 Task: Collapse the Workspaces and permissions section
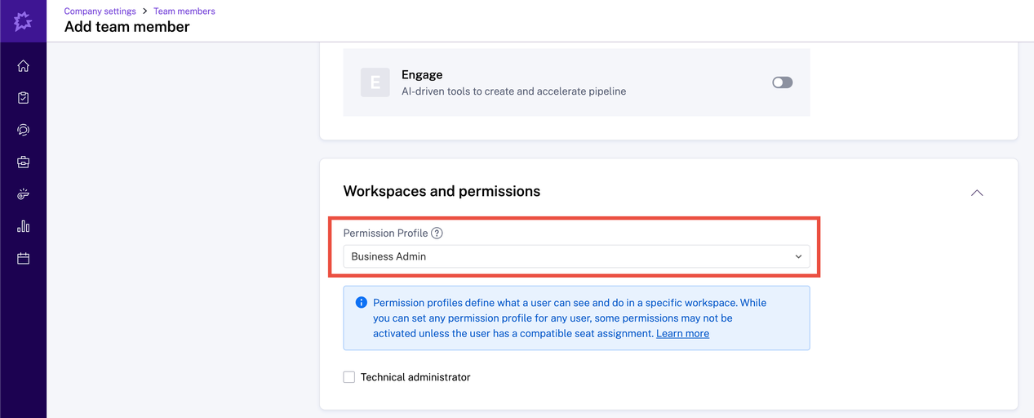pyautogui.click(x=976, y=193)
